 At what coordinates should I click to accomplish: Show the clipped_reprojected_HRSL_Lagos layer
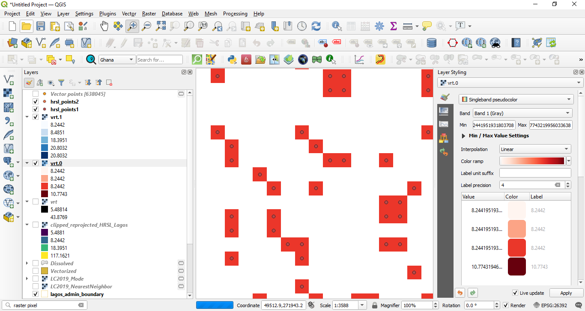tap(36, 225)
